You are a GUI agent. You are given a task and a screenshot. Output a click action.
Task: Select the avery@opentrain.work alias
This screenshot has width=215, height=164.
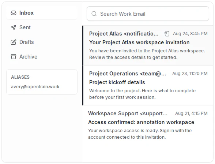coord(35,87)
